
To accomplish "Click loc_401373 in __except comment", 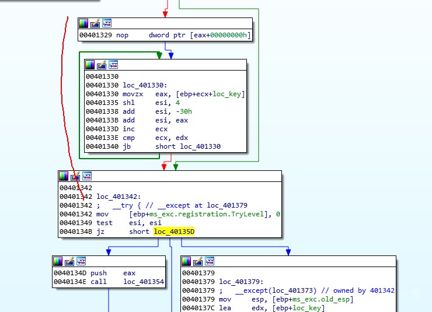I will point(292,291).
